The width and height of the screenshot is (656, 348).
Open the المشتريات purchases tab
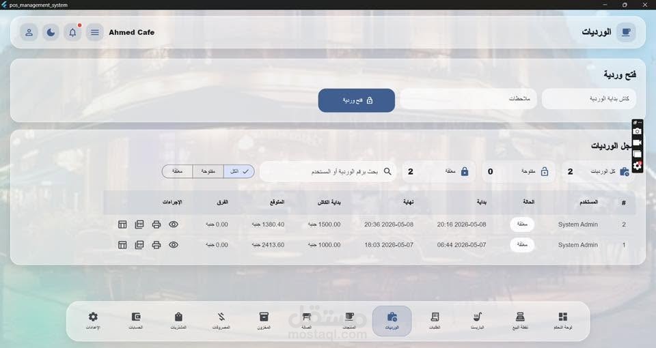click(178, 321)
